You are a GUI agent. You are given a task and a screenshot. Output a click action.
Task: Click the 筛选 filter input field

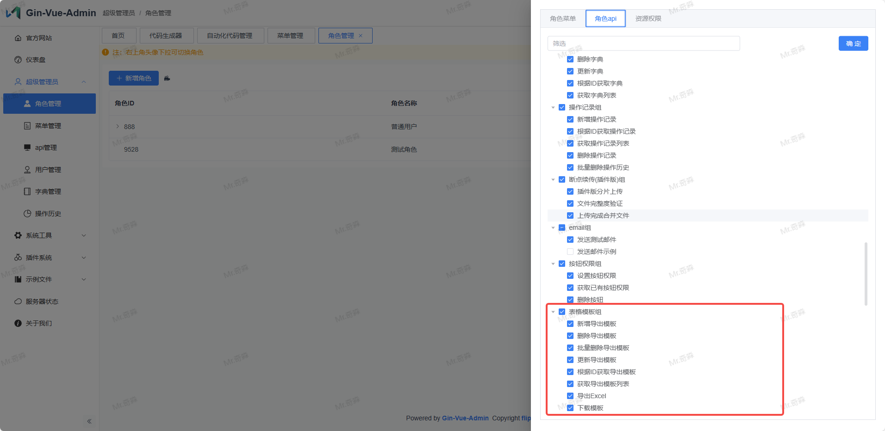(643, 43)
